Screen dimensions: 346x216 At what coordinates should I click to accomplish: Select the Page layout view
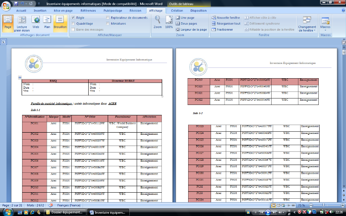click(8, 23)
